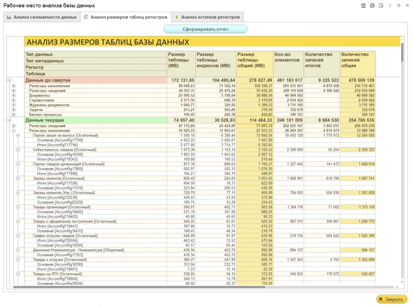413x307 pixels.
Task: Click the Количество записей общее header
Action: [358, 64]
